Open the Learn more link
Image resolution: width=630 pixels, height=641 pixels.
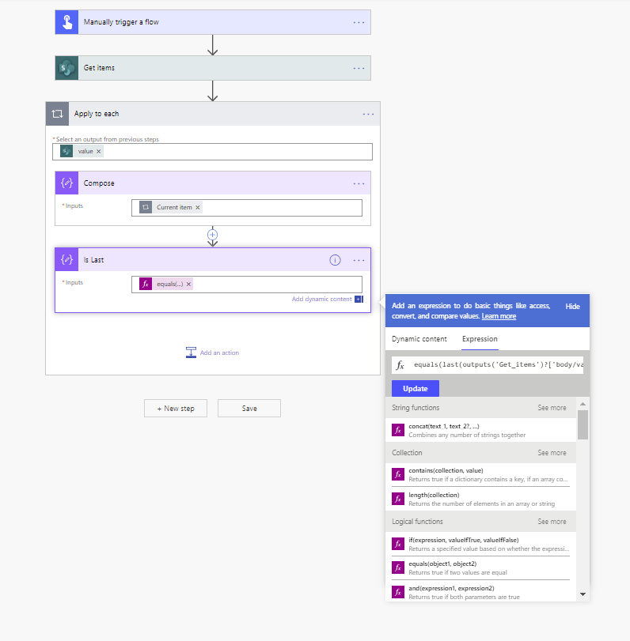pyautogui.click(x=499, y=316)
